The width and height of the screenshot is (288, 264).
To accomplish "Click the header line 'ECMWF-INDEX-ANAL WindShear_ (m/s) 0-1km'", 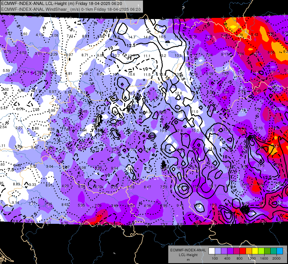I will [47, 9].
